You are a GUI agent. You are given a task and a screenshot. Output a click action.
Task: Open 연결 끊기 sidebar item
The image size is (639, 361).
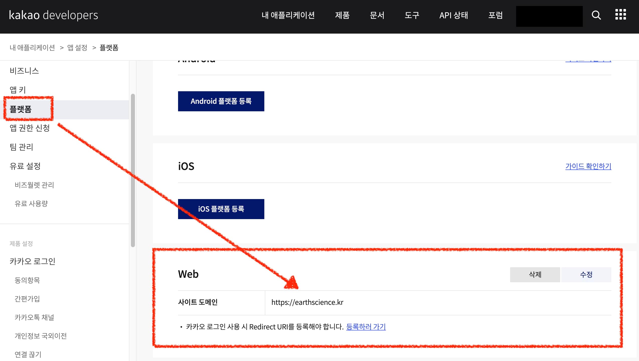(x=28, y=354)
